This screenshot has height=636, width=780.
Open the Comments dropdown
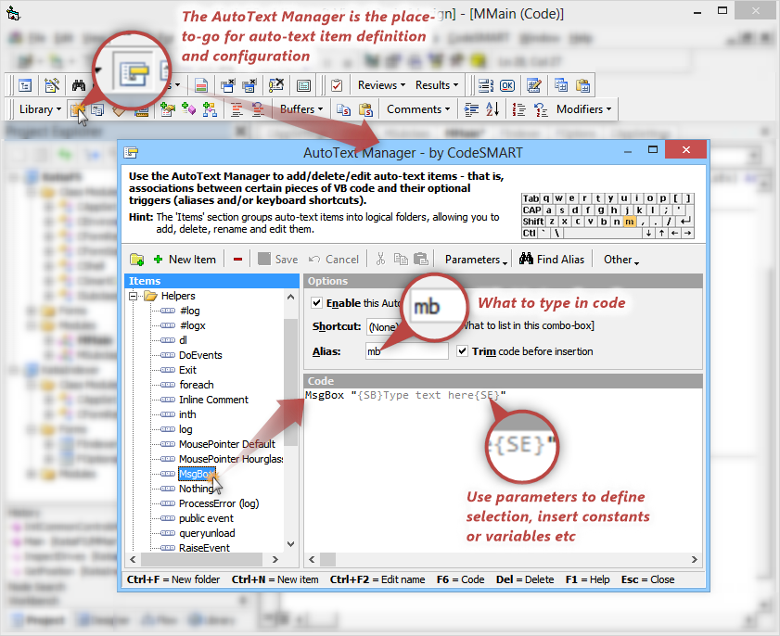pyautogui.click(x=418, y=109)
